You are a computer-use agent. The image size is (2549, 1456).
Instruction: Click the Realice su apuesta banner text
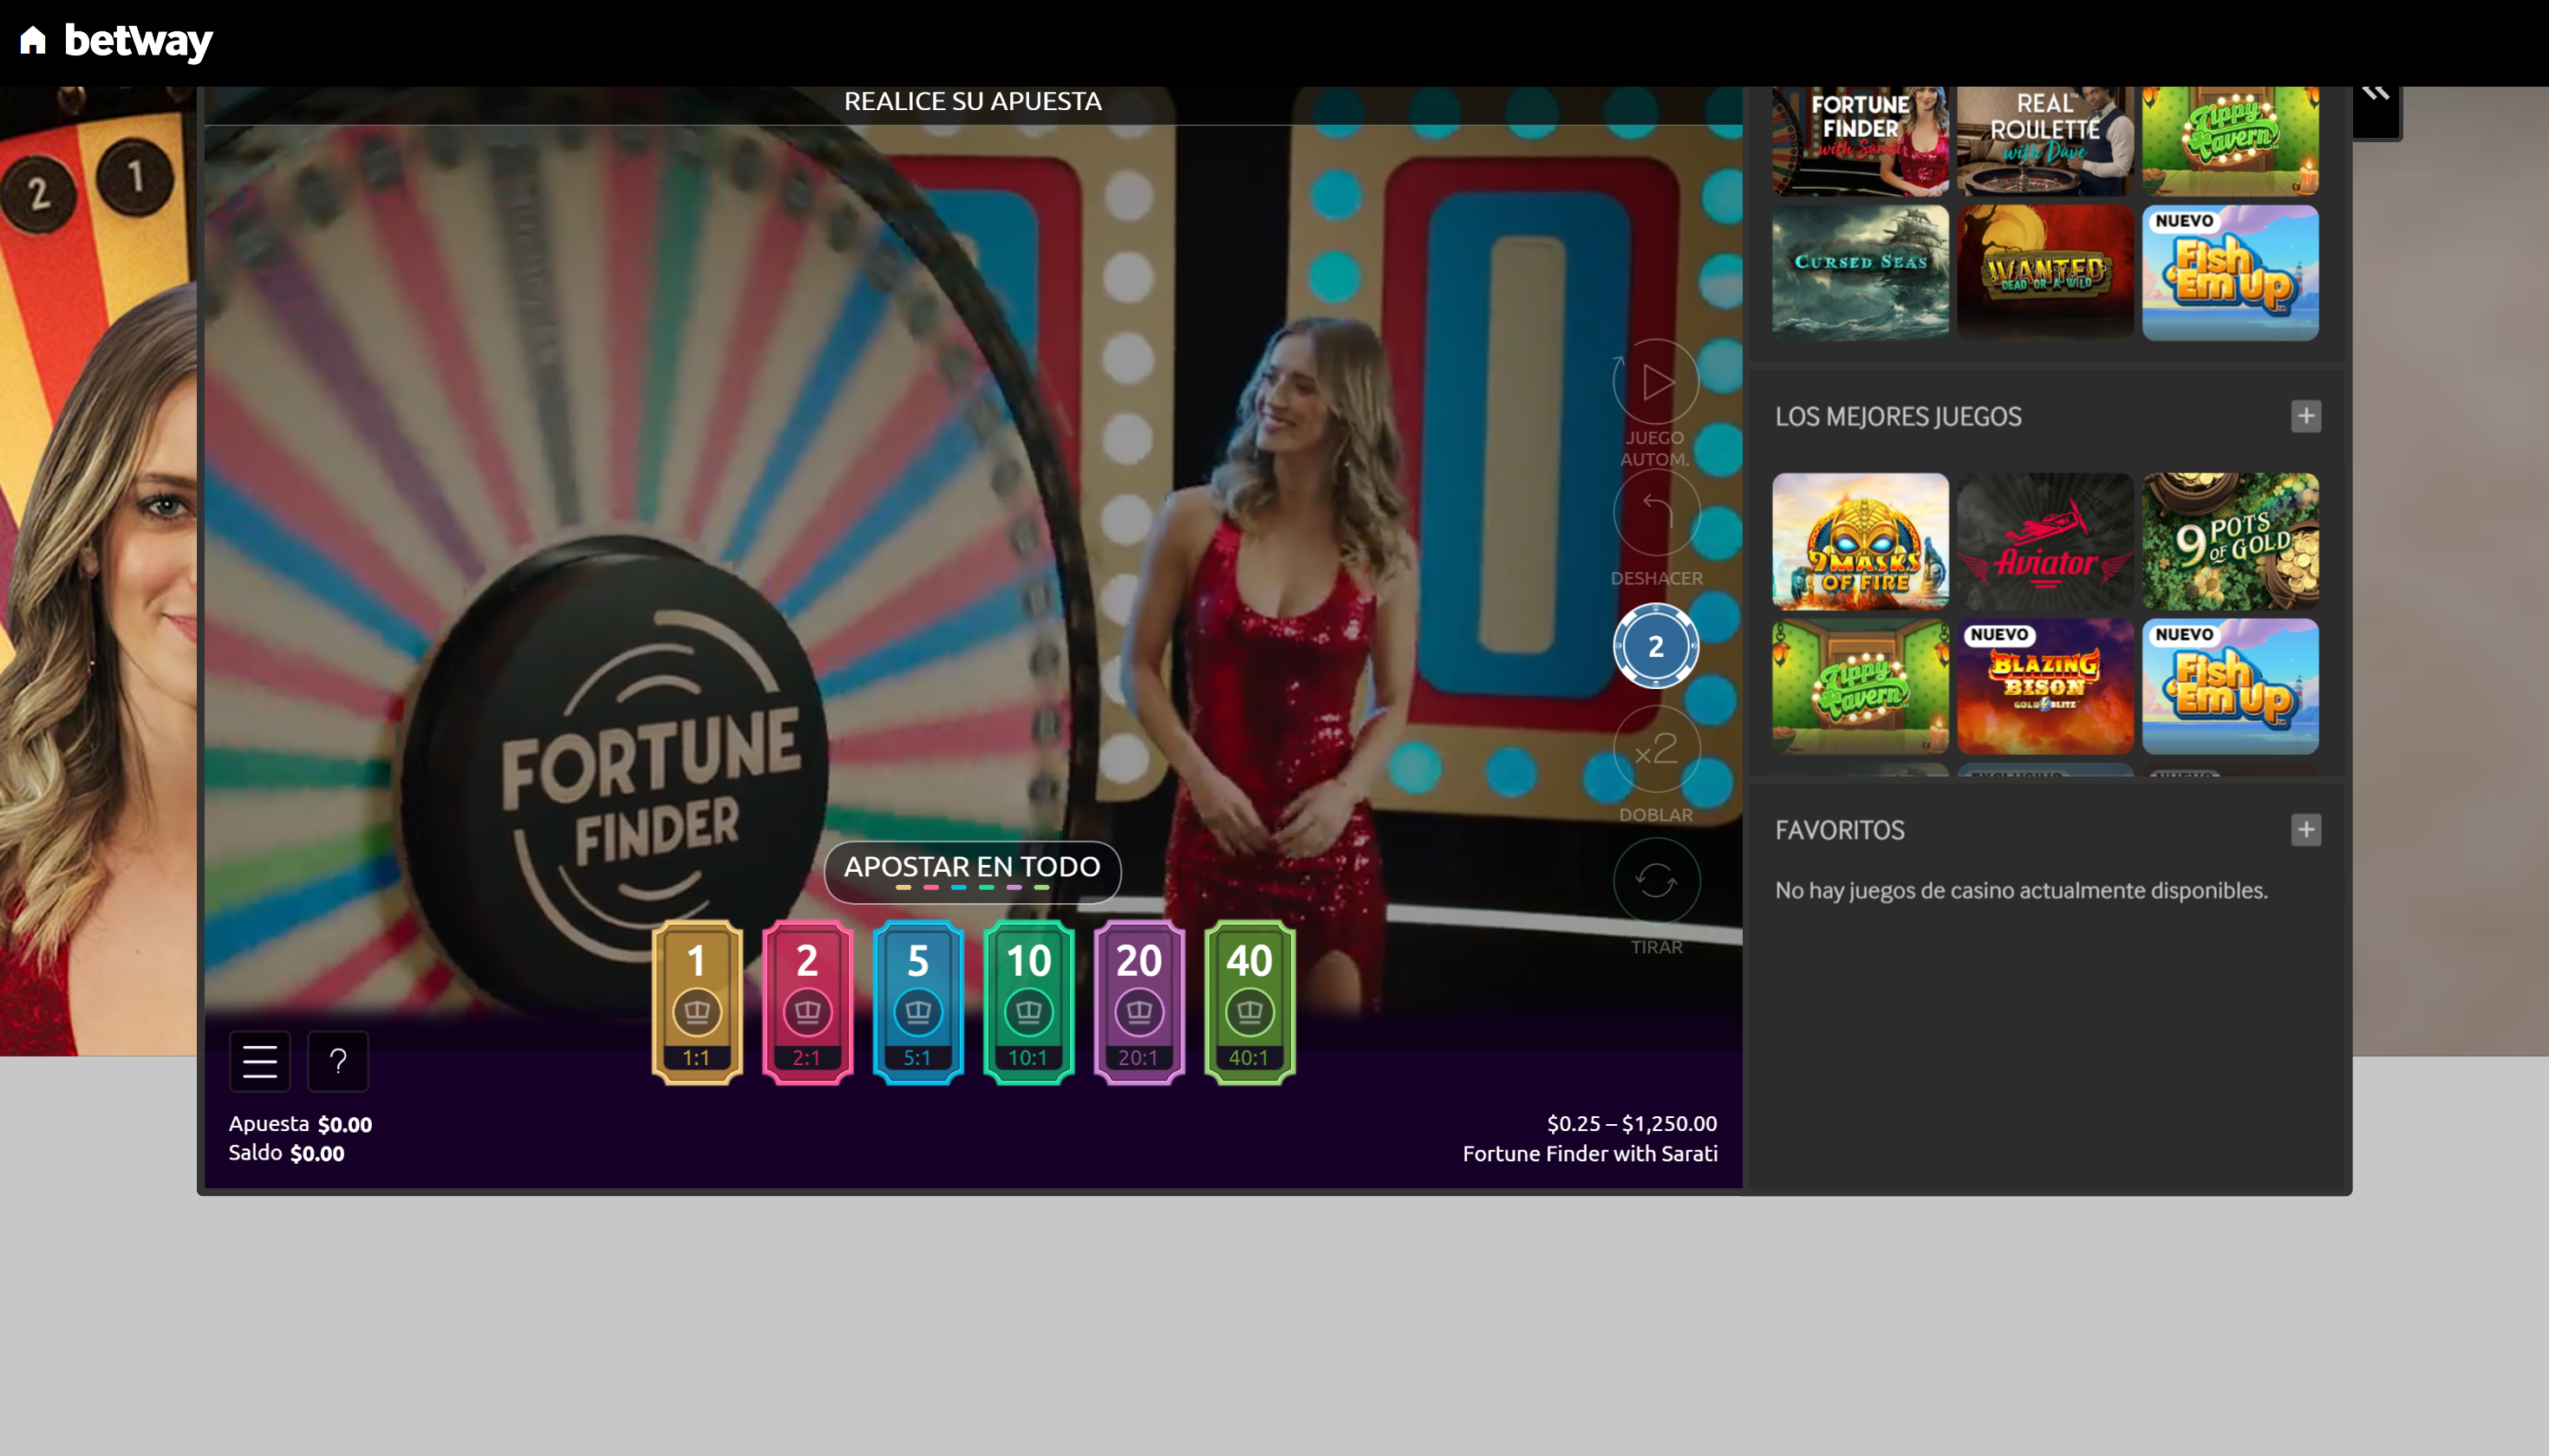pyautogui.click(x=973, y=101)
